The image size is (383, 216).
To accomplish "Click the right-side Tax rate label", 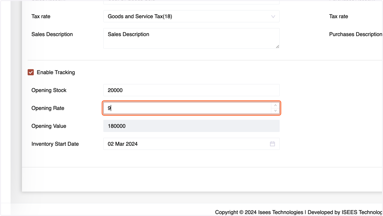I will 339,16.
